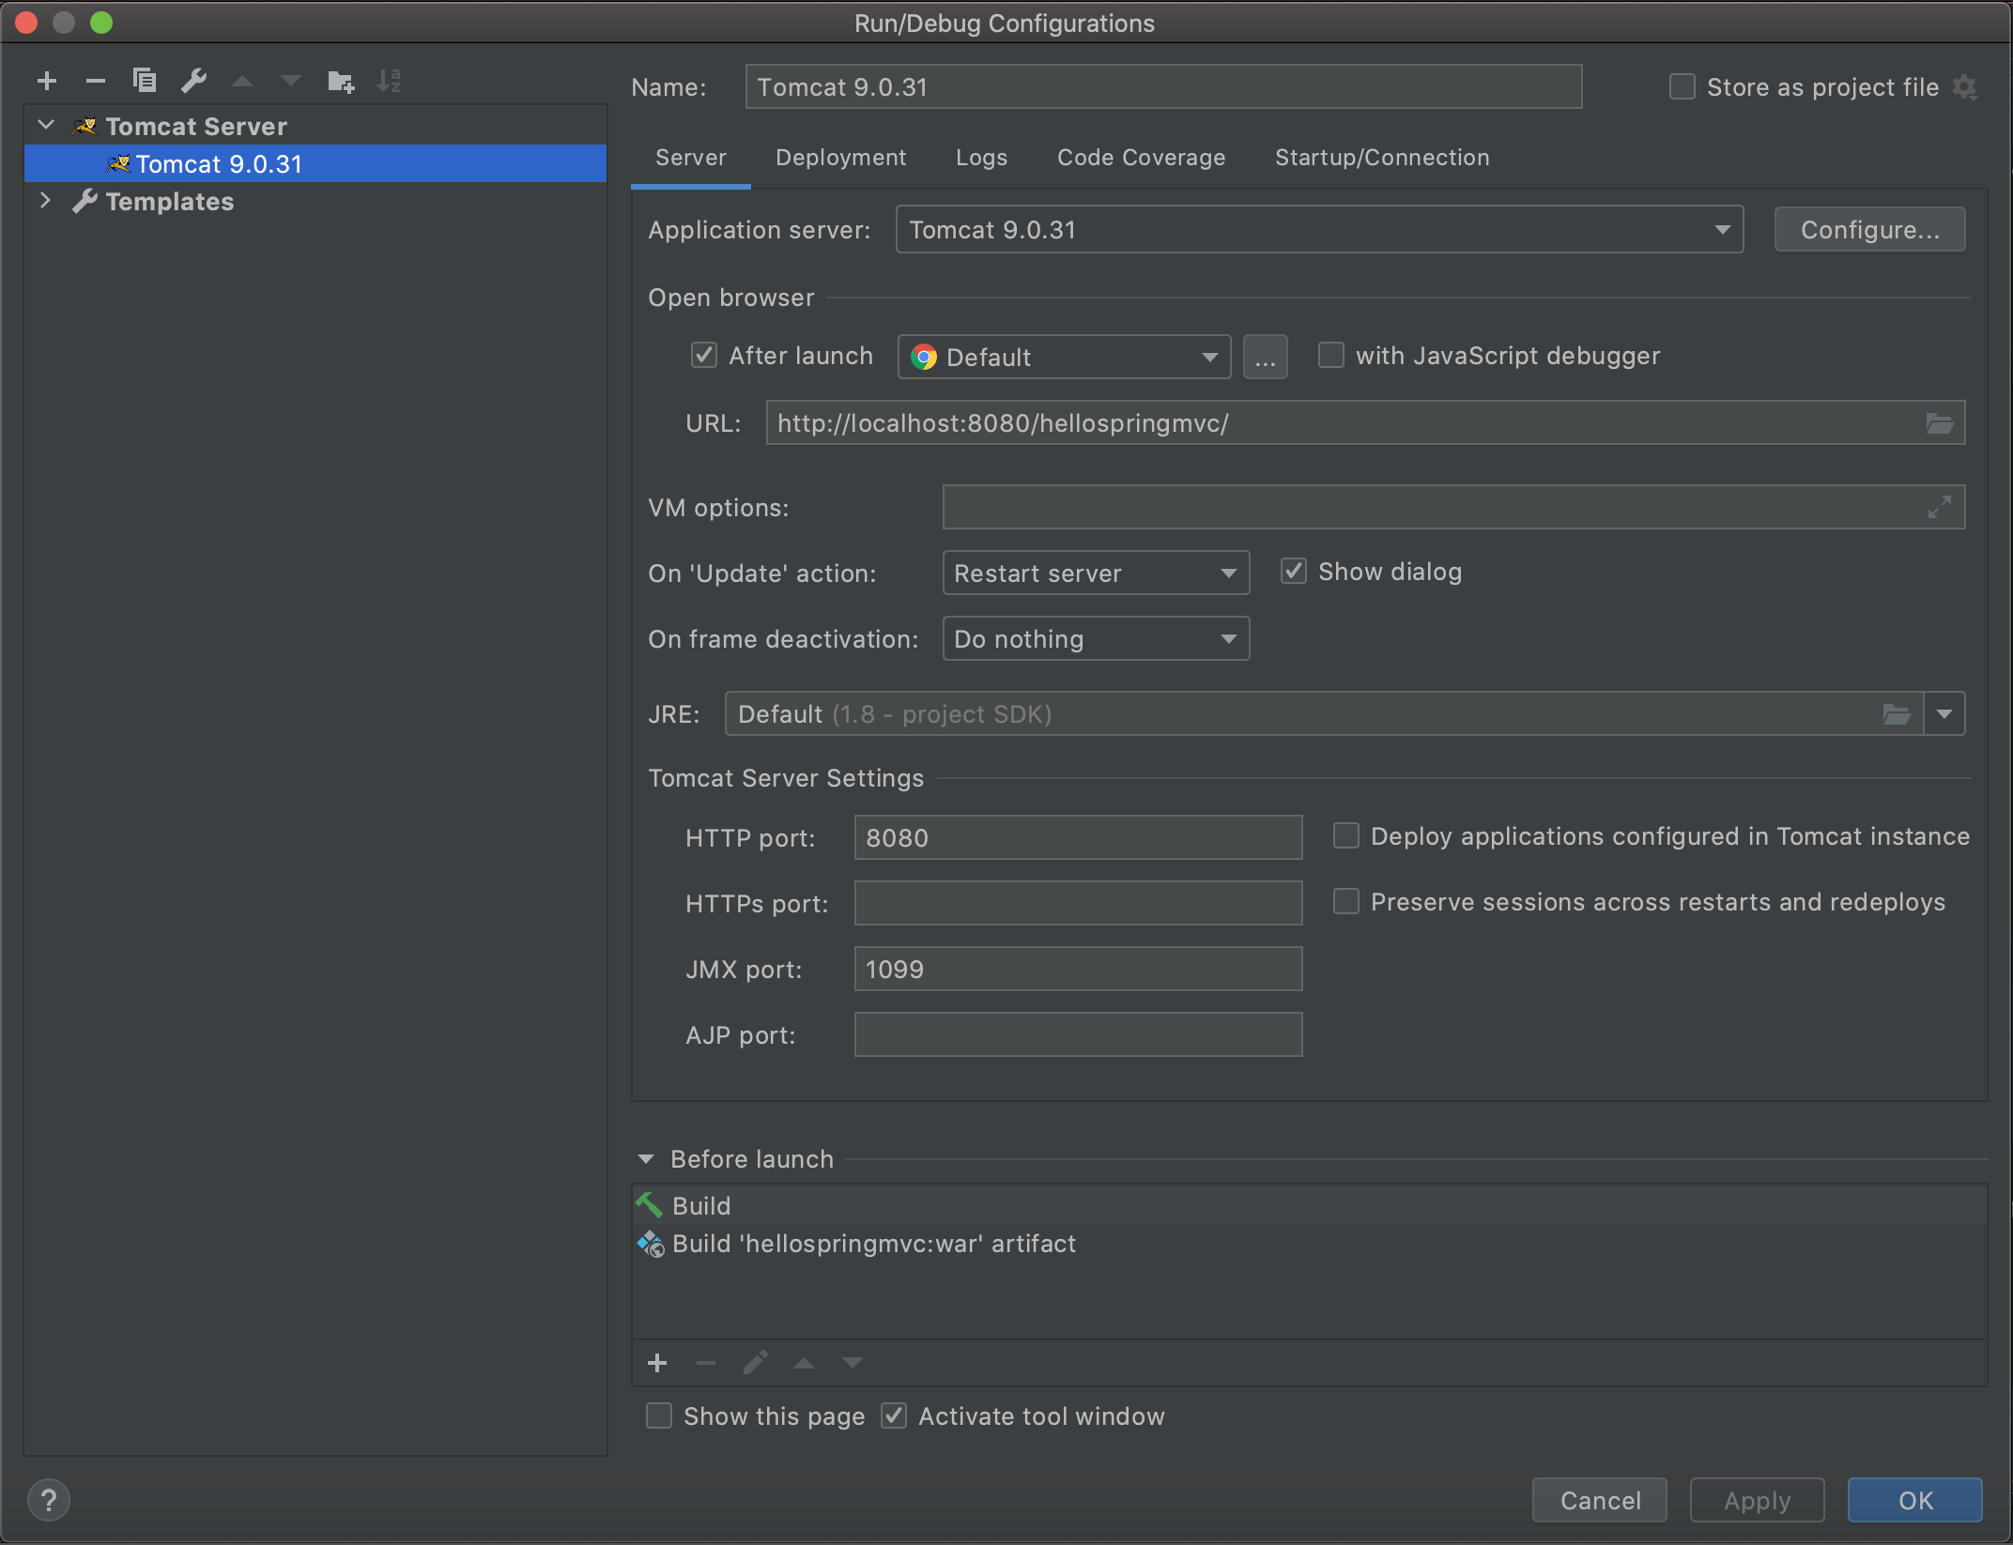Screen dimensions: 2013x1545
Task: Remove the selected configuration with the minus icon
Action: click(96, 82)
